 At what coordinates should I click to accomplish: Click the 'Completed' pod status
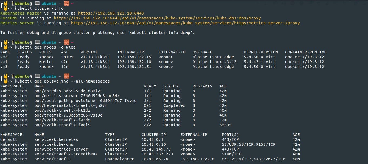tap(174, 105)
